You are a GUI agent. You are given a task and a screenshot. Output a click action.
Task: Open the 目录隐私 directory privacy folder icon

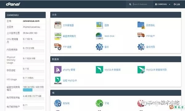coord(141,25)
